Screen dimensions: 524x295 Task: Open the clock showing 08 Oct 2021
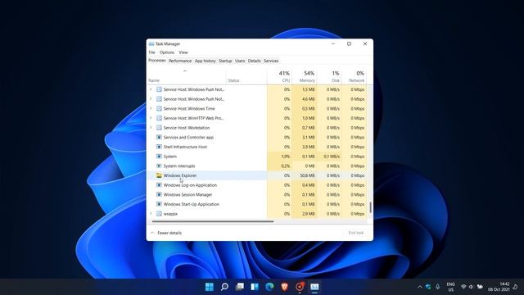click(x=499, y=287)
